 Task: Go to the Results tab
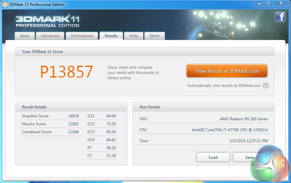pos(111,36)
